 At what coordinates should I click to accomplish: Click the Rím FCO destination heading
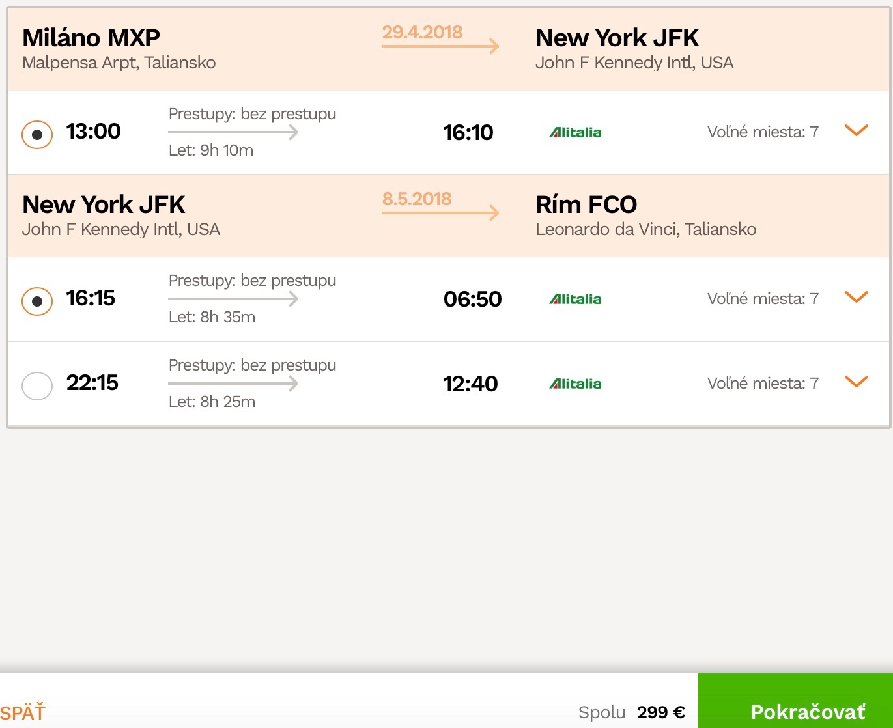pyautogui.click(x=586, y=204)
